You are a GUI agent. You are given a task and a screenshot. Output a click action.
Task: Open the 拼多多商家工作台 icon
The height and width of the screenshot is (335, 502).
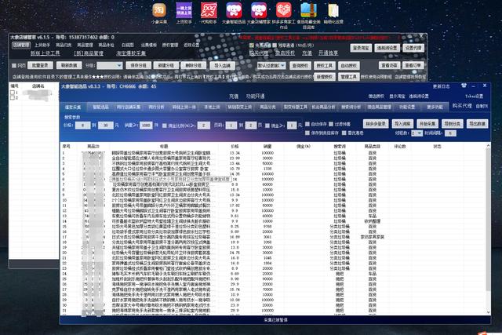[x=283, y=10]
